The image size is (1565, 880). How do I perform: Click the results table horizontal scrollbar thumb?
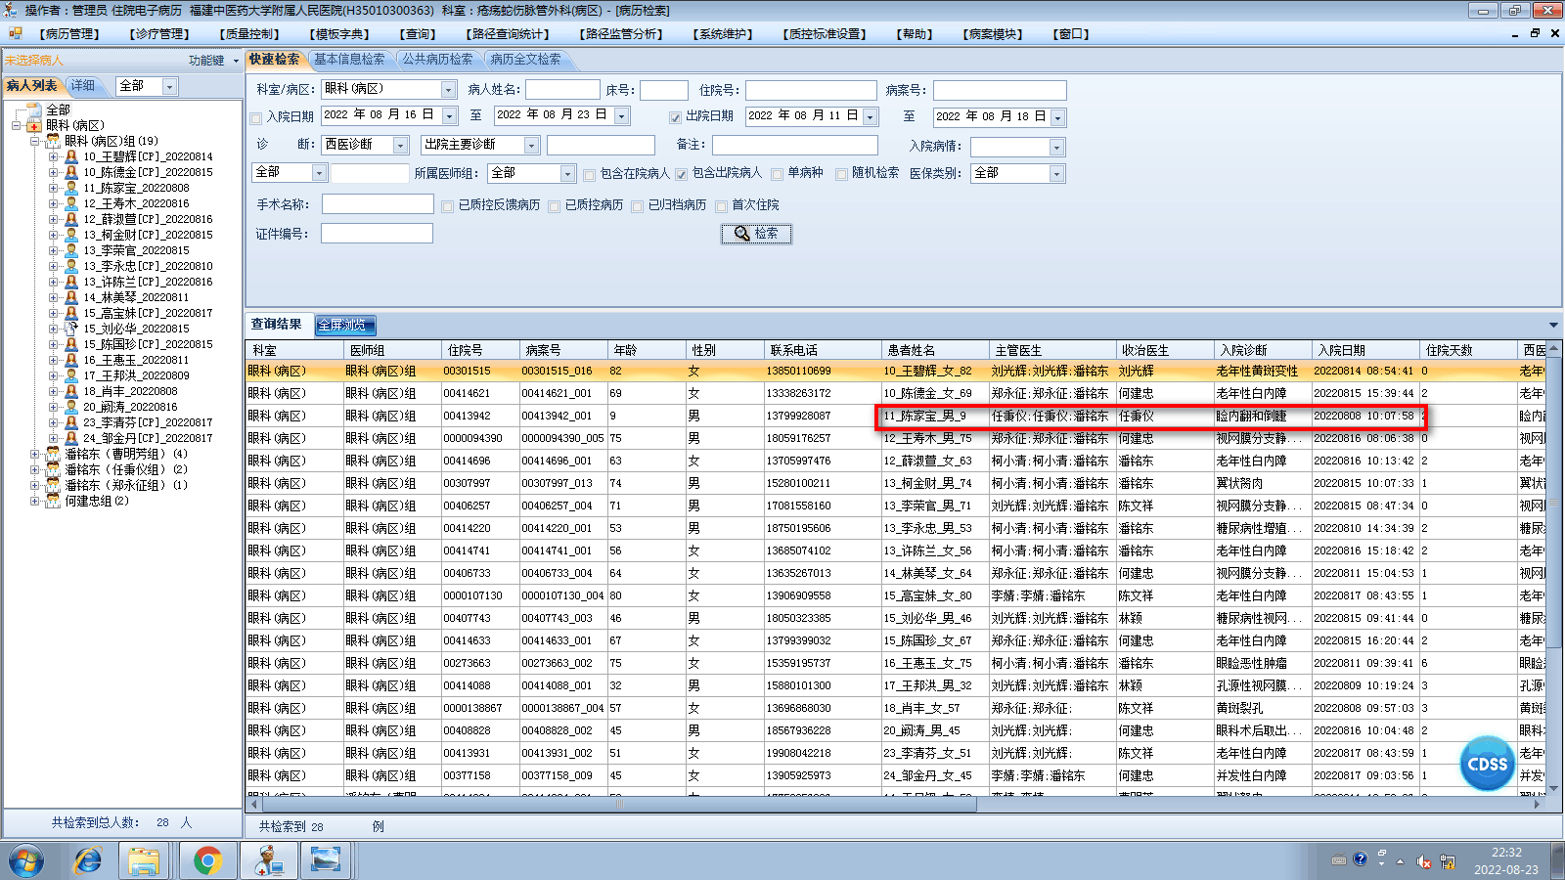pos(618,805)
